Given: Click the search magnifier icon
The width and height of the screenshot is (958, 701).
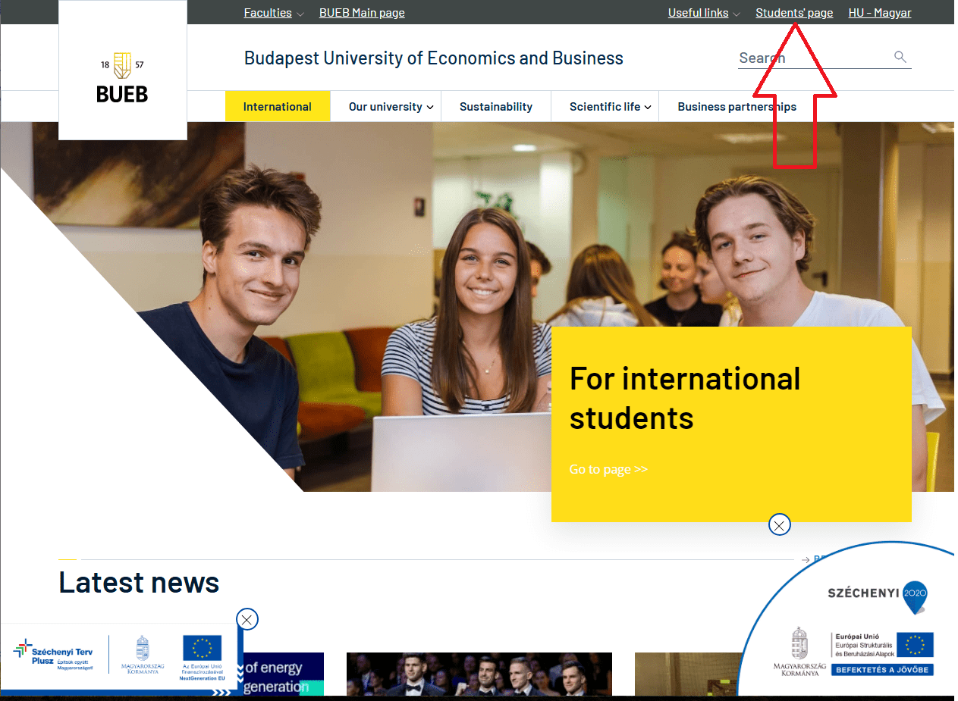Looking at the screenshot, I should tap(900, 57).
